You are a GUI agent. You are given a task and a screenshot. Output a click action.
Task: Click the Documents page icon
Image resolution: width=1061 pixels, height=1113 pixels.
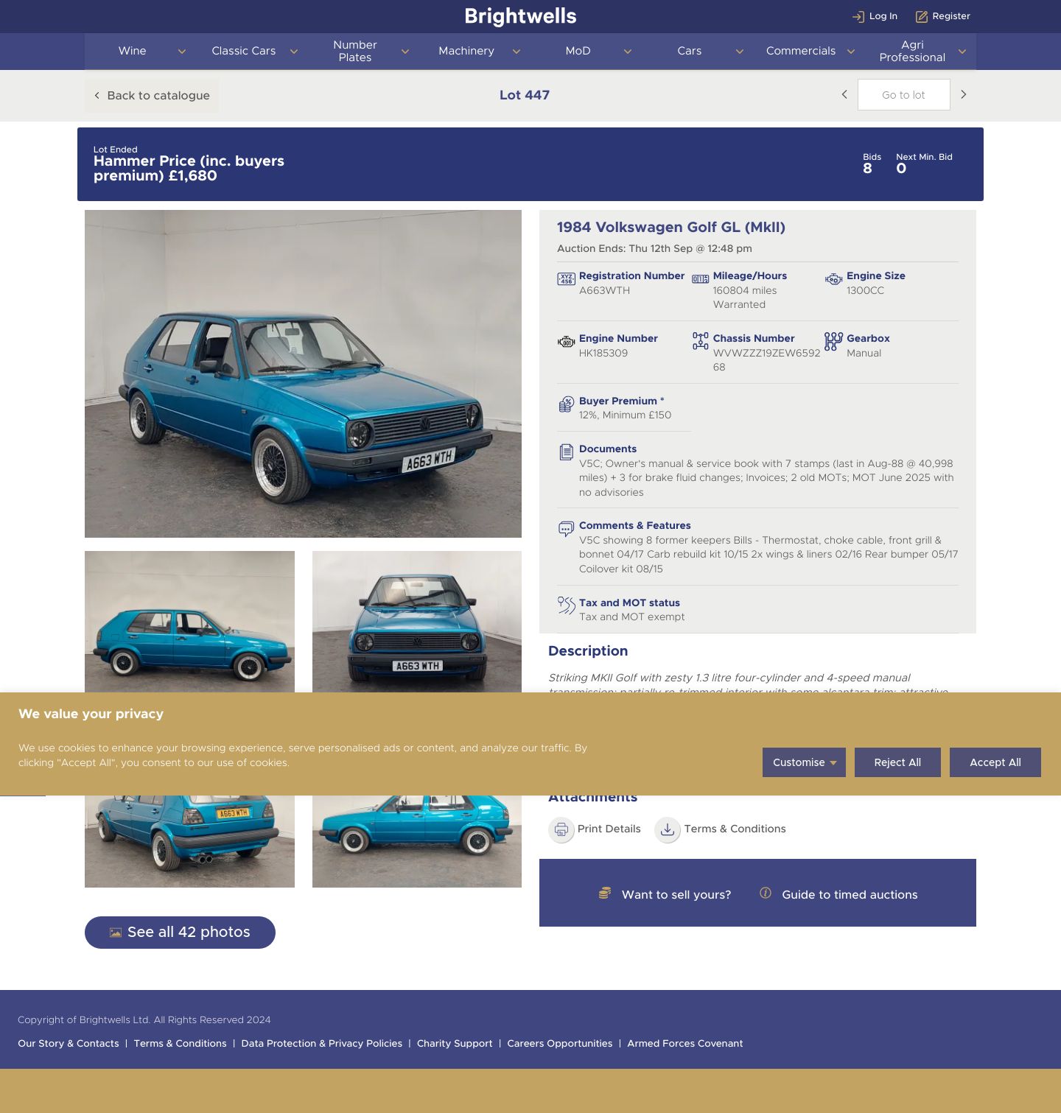click(x=566, y=452)
